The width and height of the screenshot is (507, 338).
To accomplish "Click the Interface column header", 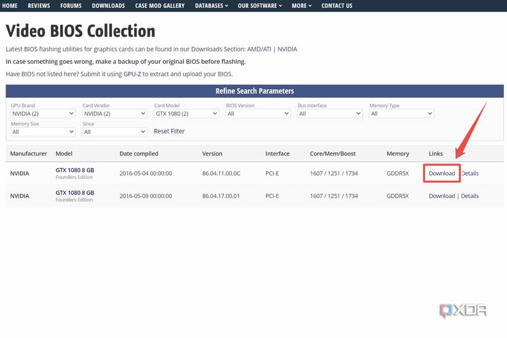I will (277, 154).
